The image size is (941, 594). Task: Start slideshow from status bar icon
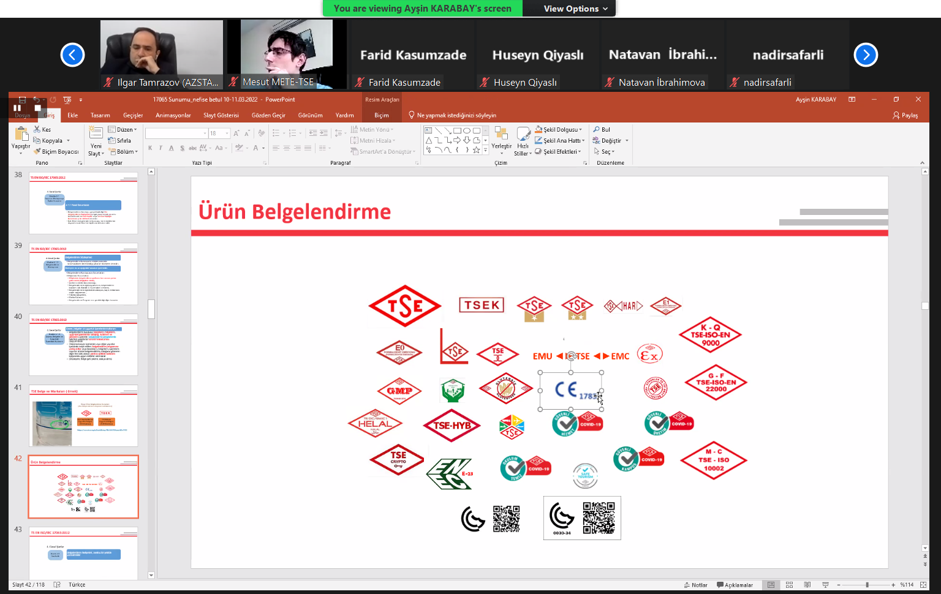pyautogui.click(x=825, y=585)
